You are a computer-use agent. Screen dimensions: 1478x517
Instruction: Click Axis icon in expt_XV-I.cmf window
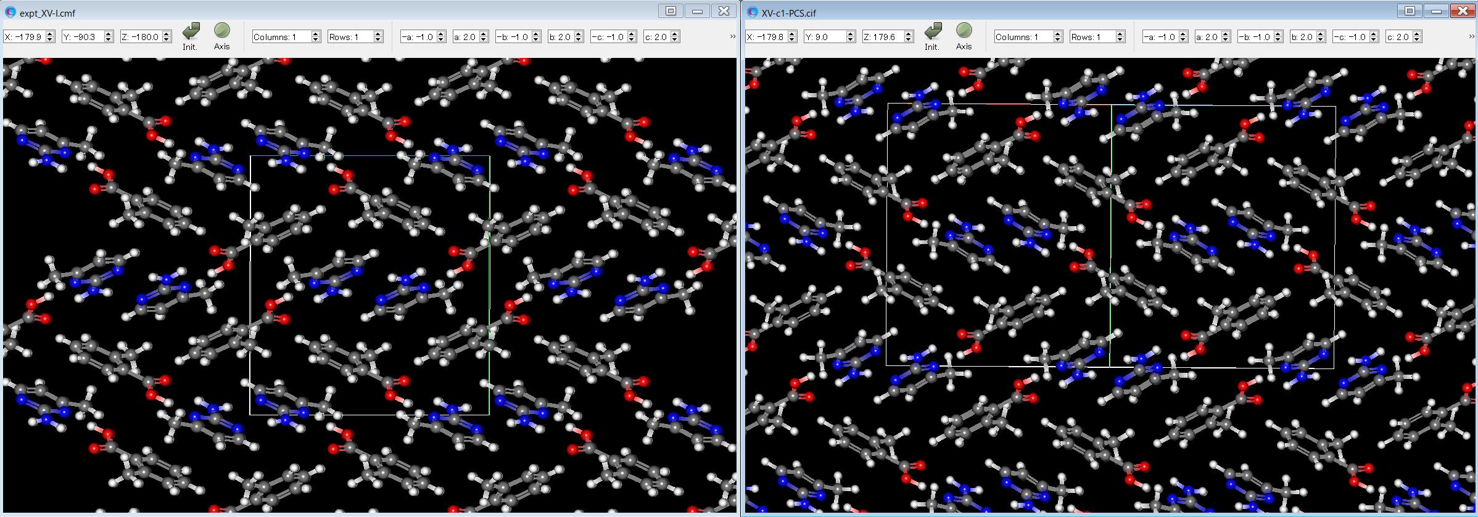221,30
